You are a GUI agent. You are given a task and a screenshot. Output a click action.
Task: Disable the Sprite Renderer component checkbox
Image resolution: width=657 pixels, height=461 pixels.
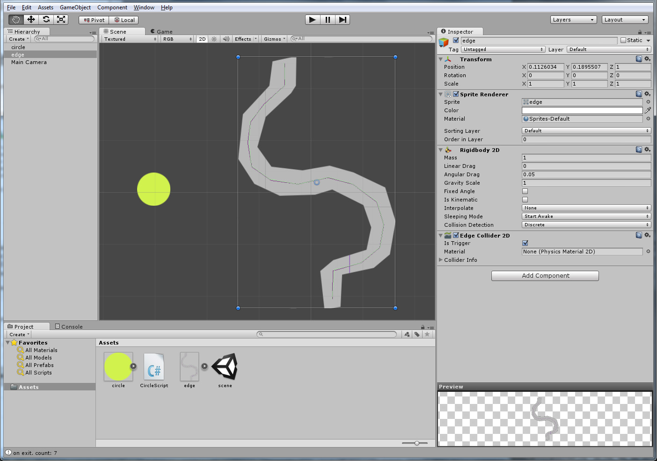click(456, 94)
